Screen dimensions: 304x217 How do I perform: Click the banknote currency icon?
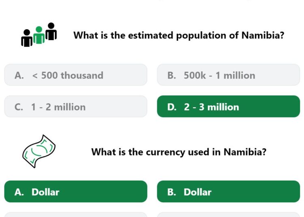pos(39,151)
